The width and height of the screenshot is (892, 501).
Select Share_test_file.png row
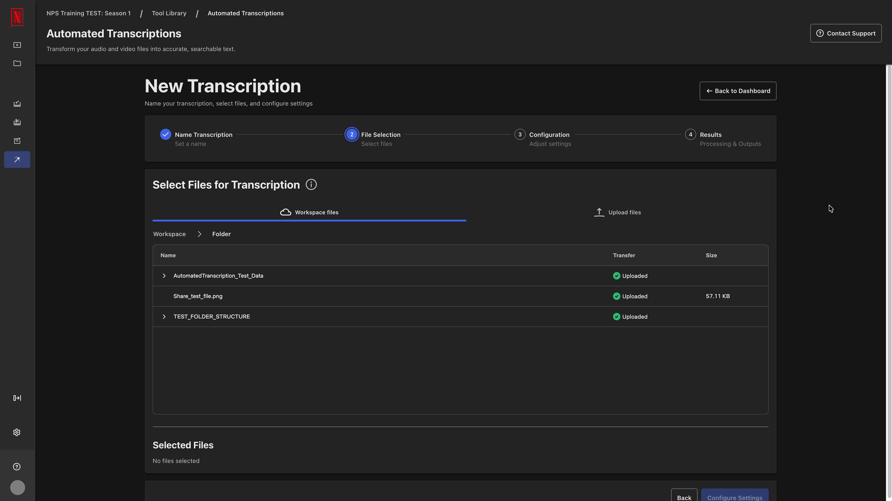point(198,296)
